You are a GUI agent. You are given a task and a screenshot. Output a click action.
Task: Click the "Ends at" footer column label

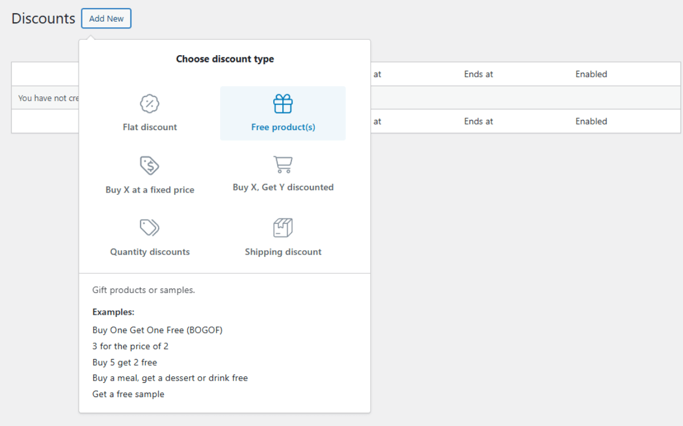pos(478,122)
